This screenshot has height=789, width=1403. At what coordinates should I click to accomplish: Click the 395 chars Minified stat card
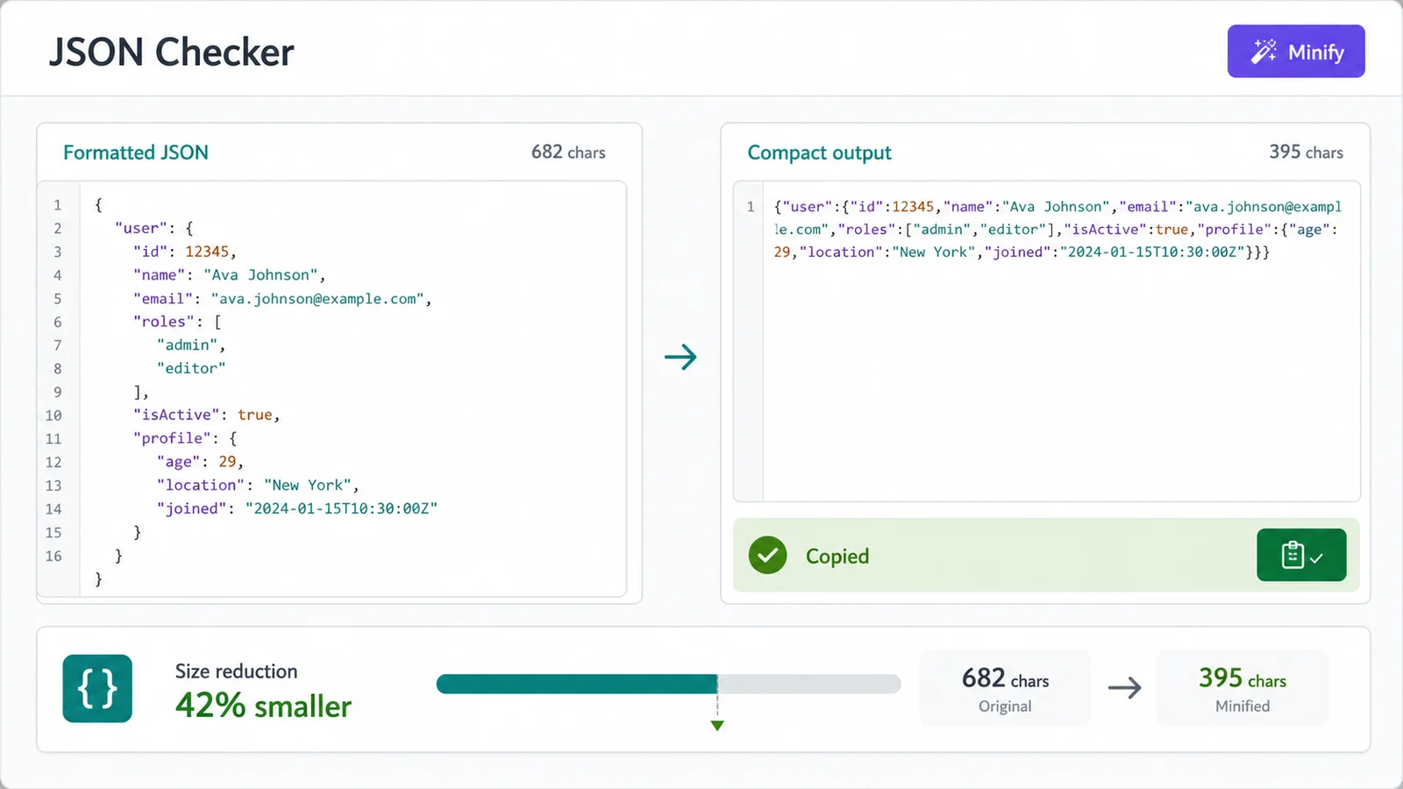[1243, 688]
